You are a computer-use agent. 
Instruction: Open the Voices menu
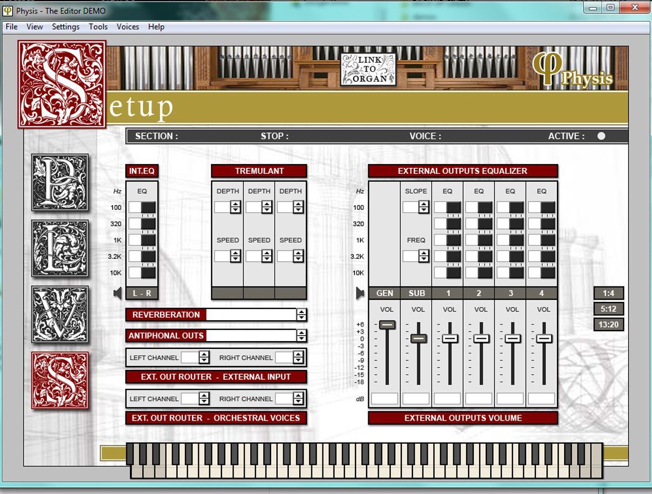click(x=128, y=26)
